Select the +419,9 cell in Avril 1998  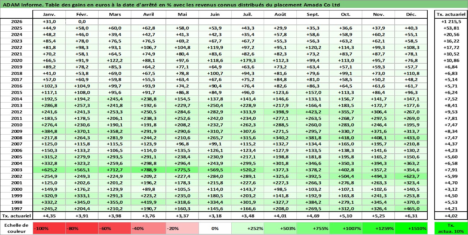click(x=148, y=202)
